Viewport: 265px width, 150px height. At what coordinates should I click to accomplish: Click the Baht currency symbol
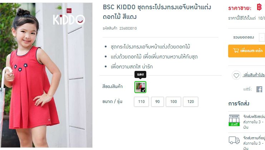tap(259, 7)
